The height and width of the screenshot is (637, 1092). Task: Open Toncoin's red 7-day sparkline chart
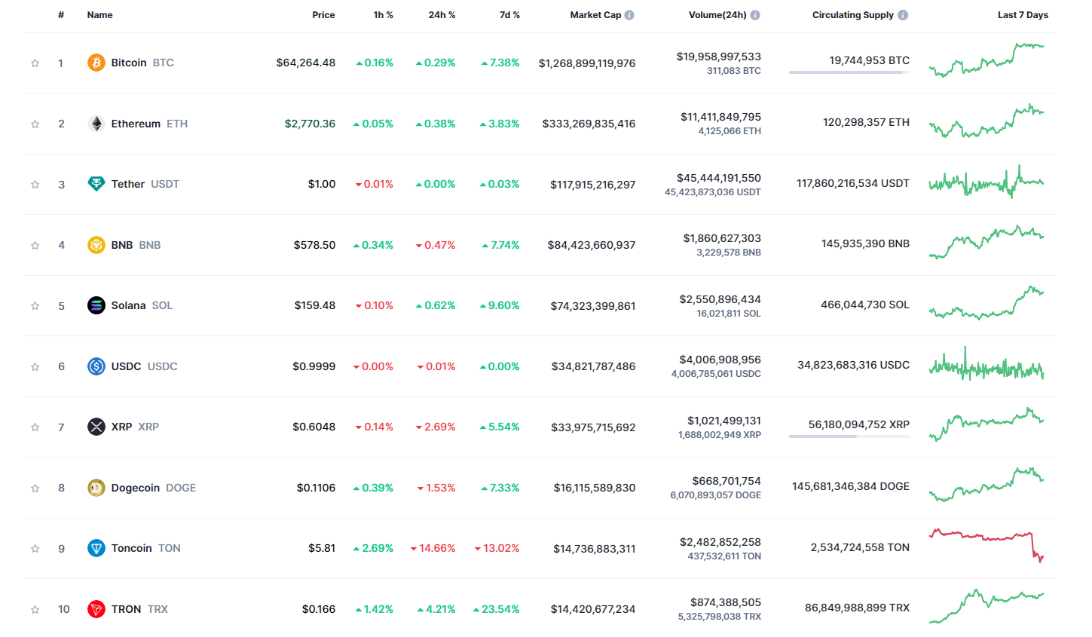coord(986,546)
